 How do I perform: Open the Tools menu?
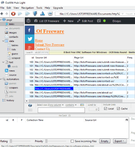[39, 8]
